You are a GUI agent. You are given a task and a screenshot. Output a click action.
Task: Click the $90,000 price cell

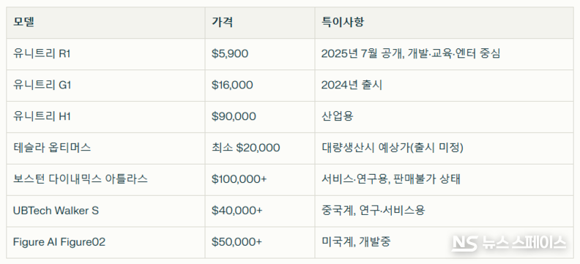coord(260,117)
